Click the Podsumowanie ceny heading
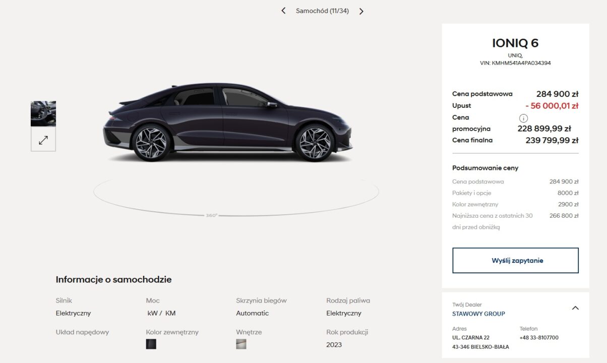The image size is (607, 363). tap(485, 168)
